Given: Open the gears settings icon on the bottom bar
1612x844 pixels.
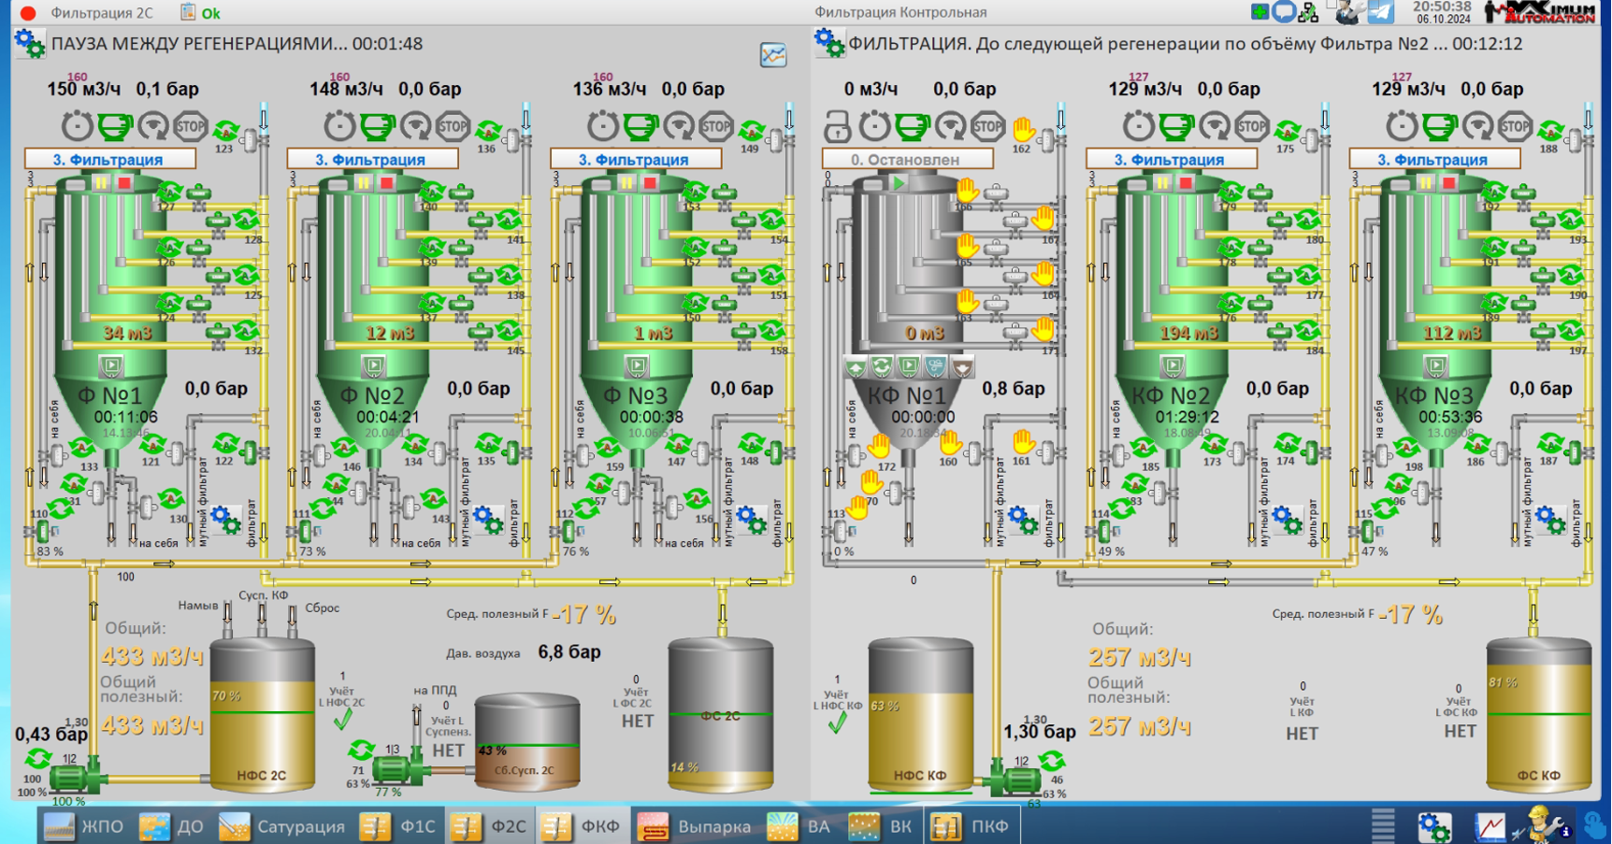Looking at the screenshot, I should pyautogui.click(x=1433, y=826).
